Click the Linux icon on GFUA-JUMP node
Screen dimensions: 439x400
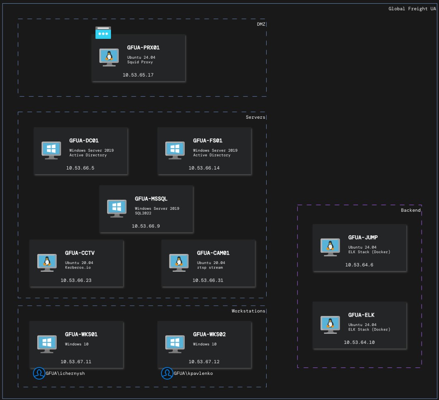click(x=330, y=247)
